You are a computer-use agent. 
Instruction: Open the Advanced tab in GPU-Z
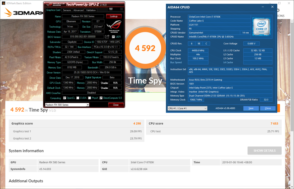click(78, 10)
